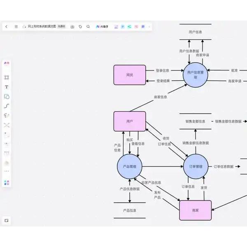
Task: Open the AI助手 assistant
Action: 102,27
